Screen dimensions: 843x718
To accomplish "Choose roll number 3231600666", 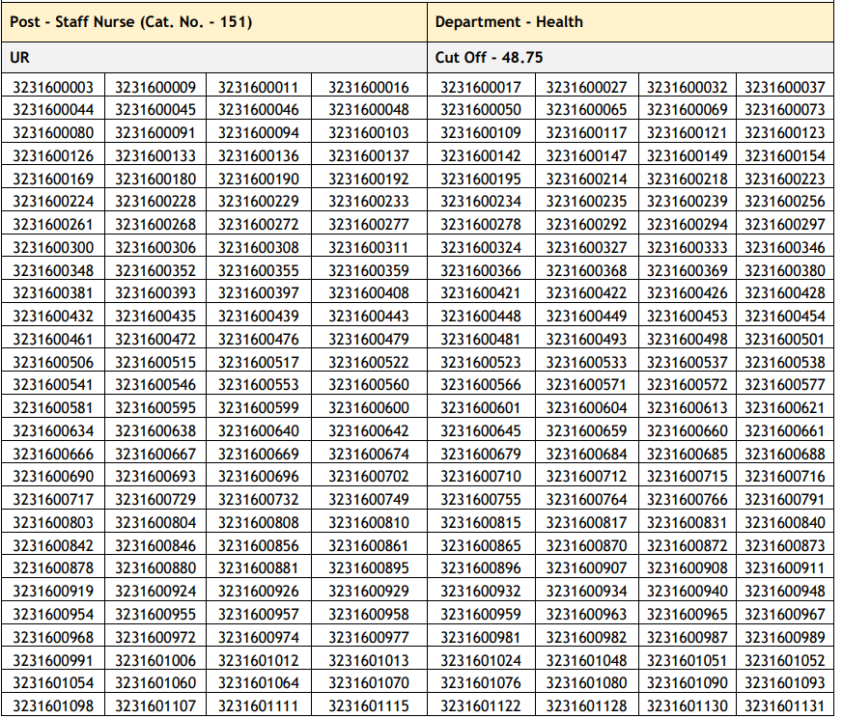I will (53, 454).
